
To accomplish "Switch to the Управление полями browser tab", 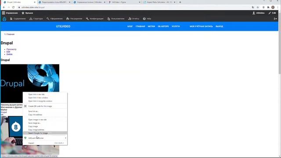I will [x=89, y=2].
